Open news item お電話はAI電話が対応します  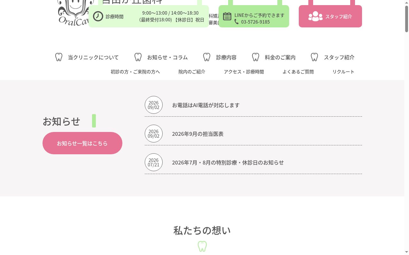click(x=206, y=105)
